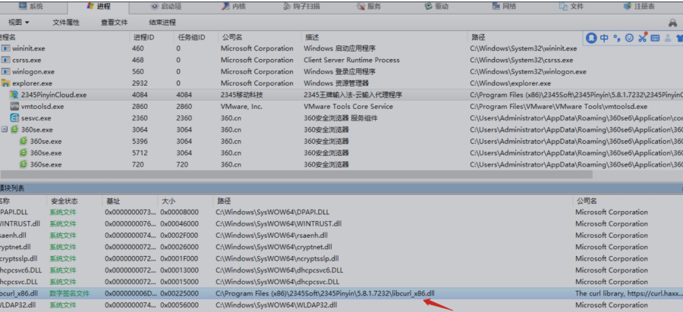Click the winlogon.exe process icon

pyautogui.click(x=5, y=72)
